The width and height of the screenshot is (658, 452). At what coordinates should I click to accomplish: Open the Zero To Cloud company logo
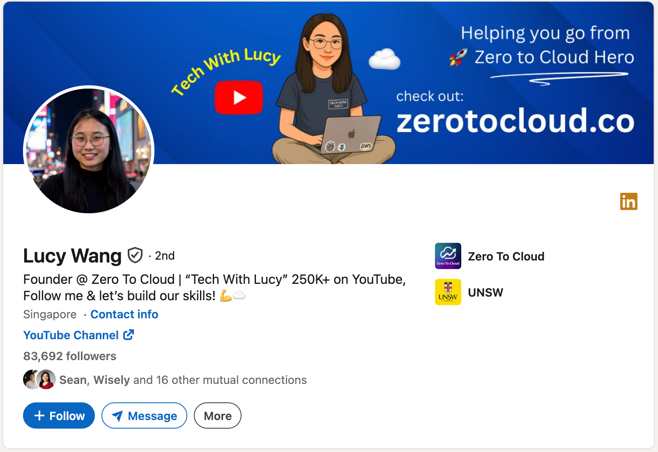point(448,256)
